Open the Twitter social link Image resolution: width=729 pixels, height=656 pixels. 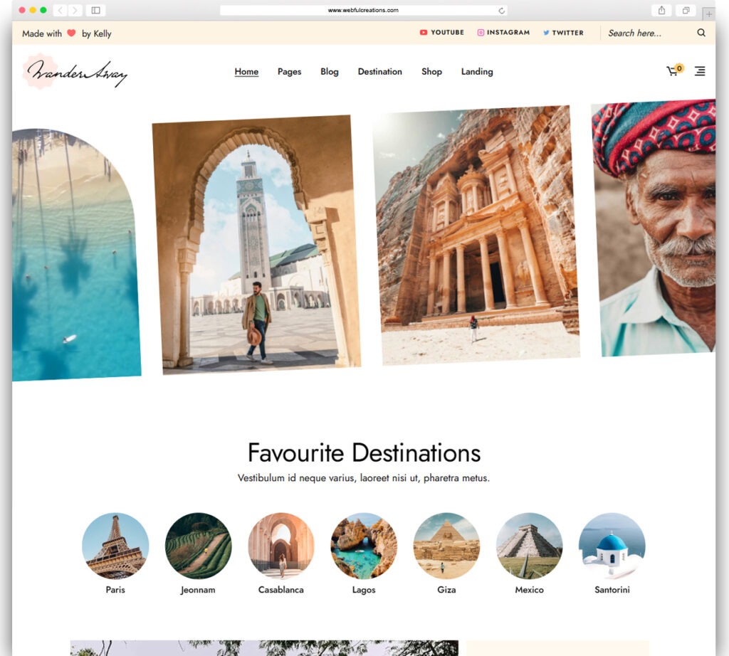point(563,33)
